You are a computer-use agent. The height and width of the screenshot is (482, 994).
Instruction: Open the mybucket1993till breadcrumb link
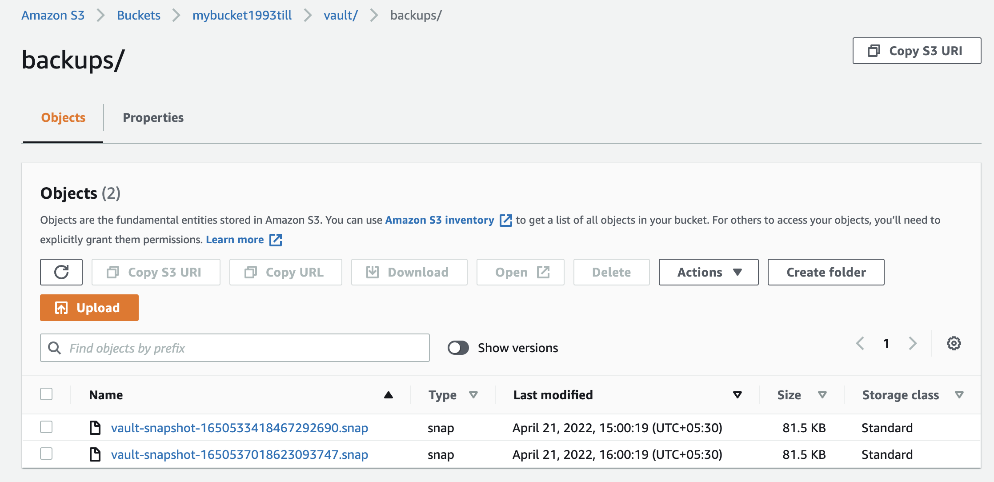242,15
